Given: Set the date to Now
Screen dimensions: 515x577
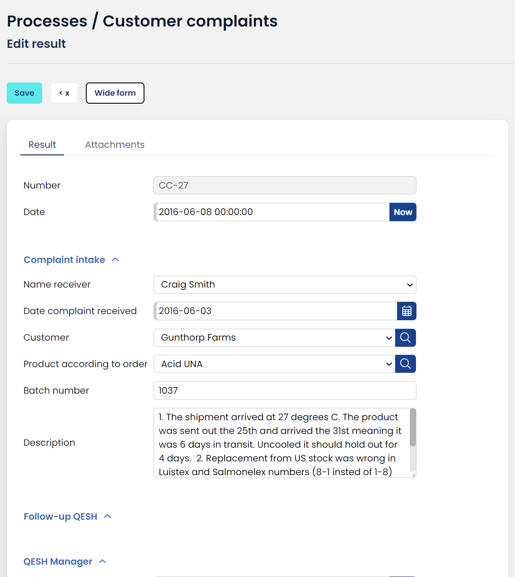Looking at the screenshot, I should 403,212.
